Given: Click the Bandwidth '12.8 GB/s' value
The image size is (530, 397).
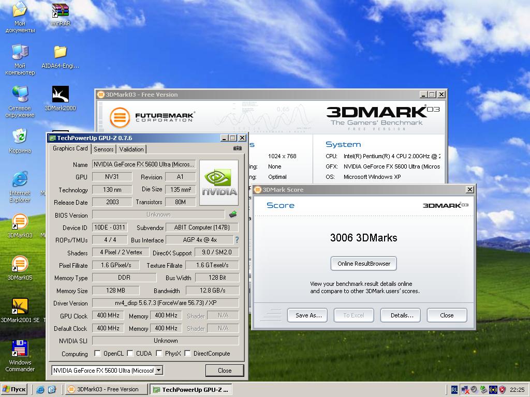Looking at the screenshot, I should click(213, 291).
